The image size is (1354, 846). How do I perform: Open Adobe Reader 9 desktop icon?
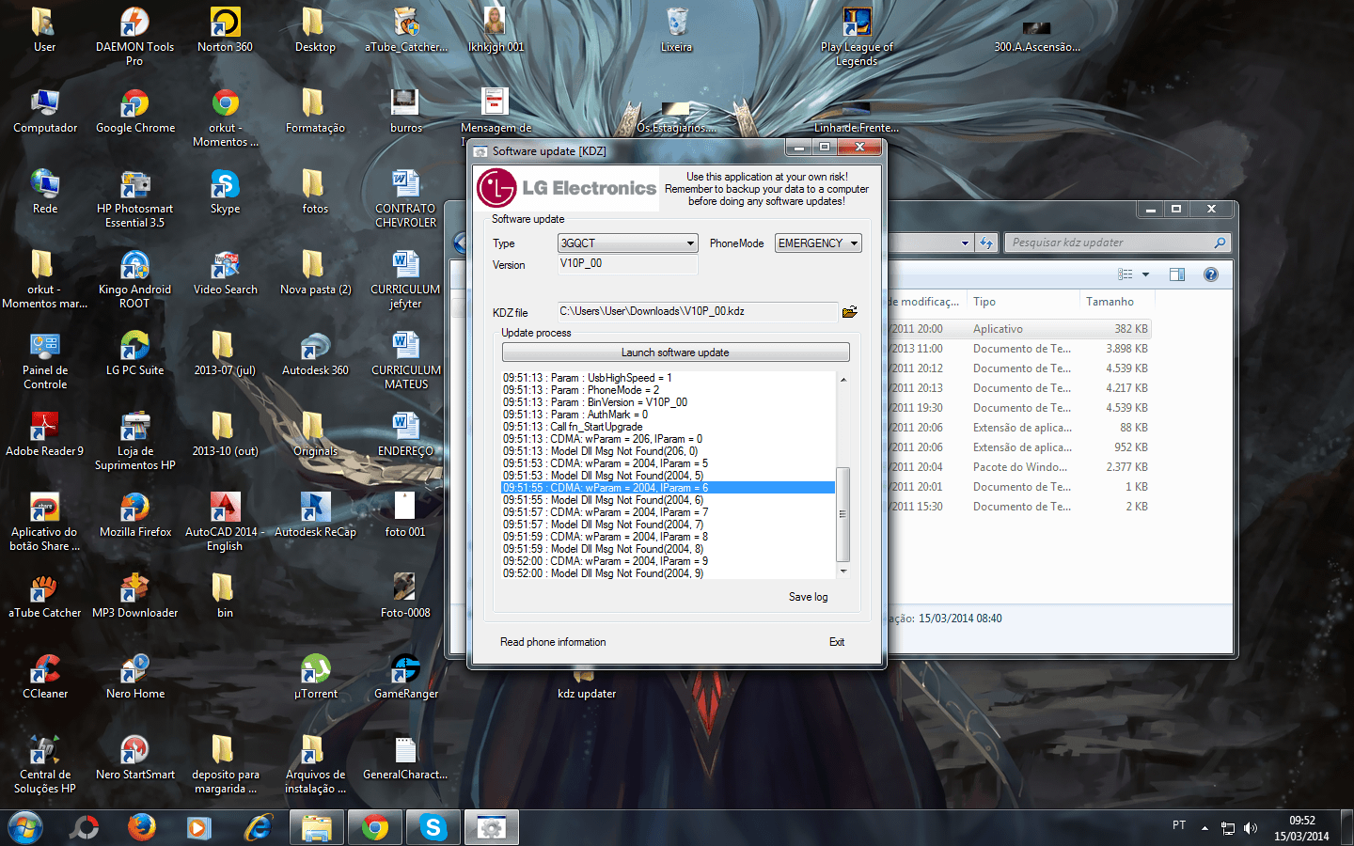click(44, 434)
